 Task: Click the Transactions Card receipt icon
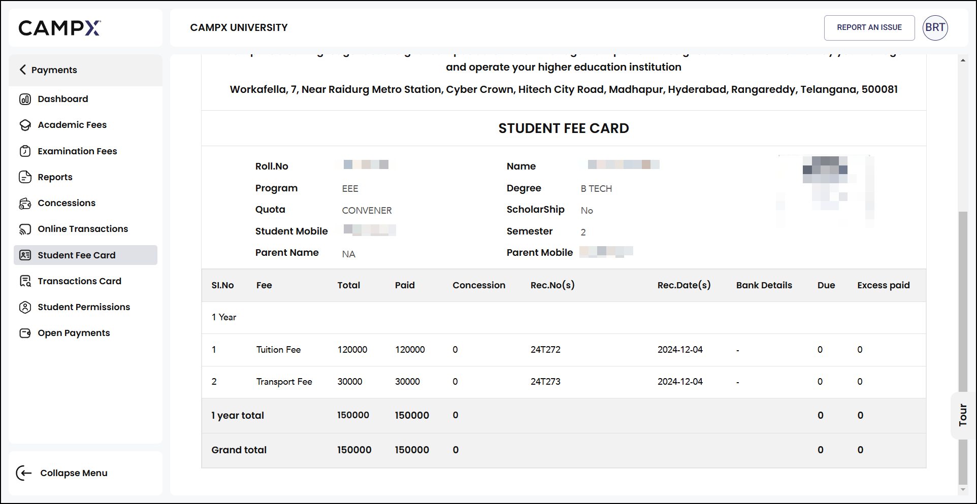(x=25, y=281)
